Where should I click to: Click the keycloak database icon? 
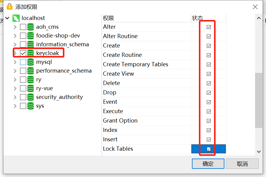(x=31, y=53)
